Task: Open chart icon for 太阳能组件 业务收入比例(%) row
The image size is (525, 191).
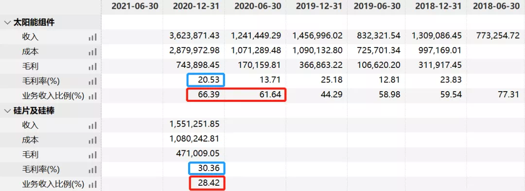Action: (x=93, y=96)
